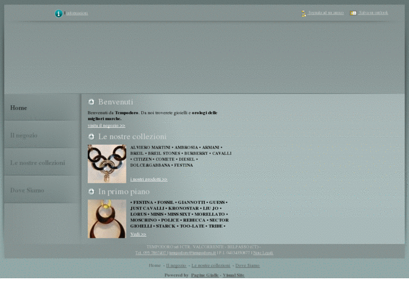Follow the i nostri prodotti link
Image resolution: width=409 pixels, height=307 pixels.
149,179
